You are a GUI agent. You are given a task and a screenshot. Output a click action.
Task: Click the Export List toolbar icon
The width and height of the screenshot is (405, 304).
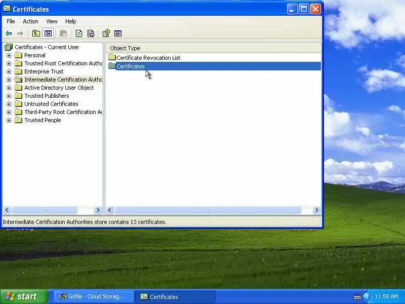point(91,33)
